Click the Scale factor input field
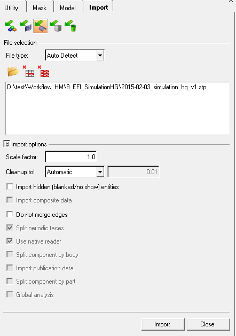The height and width of the screenshot is (336, 236). (x=71, y=157)
